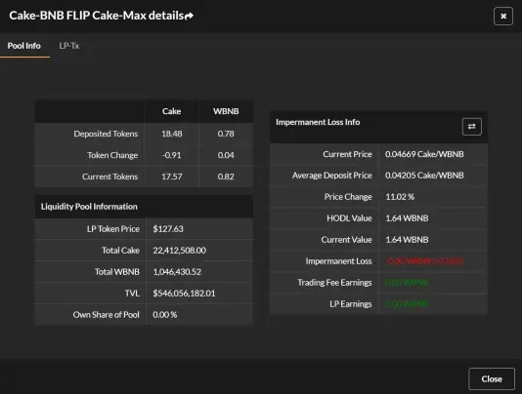This screenshot has height=394, width=522.
Task: Select the Pool Info tab
Action: (24, 46)
